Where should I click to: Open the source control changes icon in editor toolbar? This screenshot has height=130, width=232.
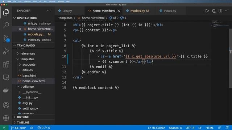pos(214,11)
